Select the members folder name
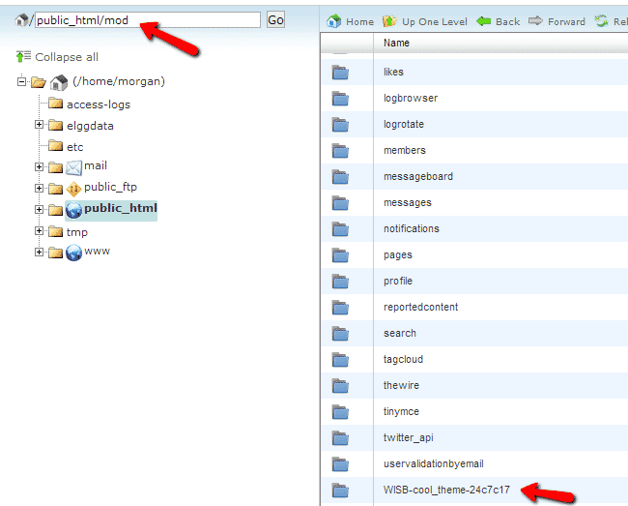 [405, 150]
